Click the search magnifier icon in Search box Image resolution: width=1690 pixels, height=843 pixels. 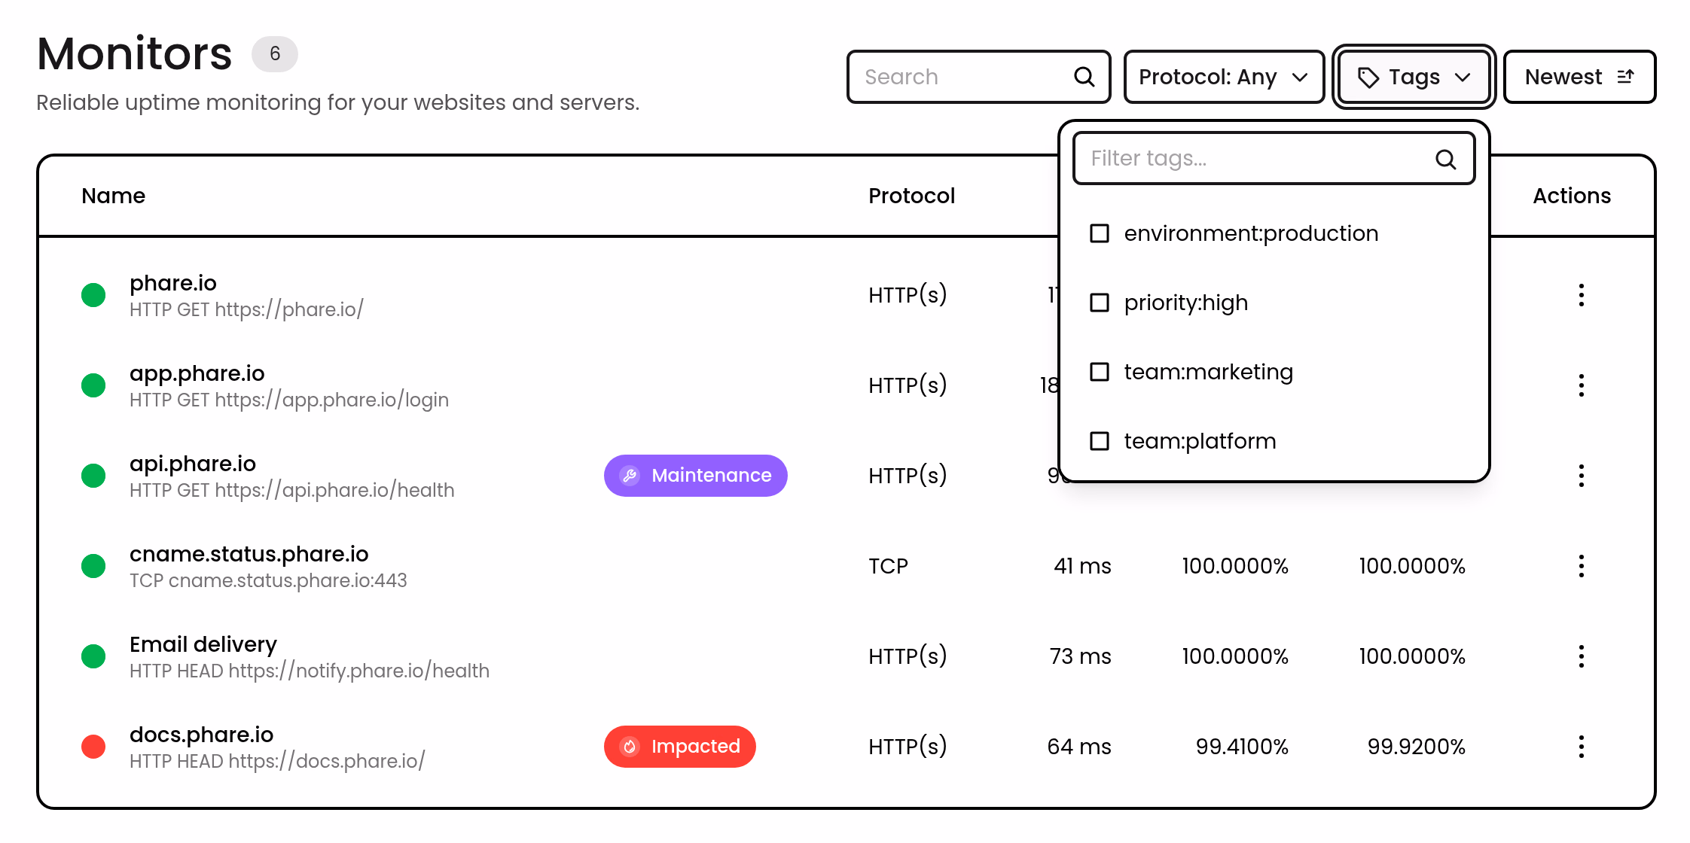coord(1084,77)
